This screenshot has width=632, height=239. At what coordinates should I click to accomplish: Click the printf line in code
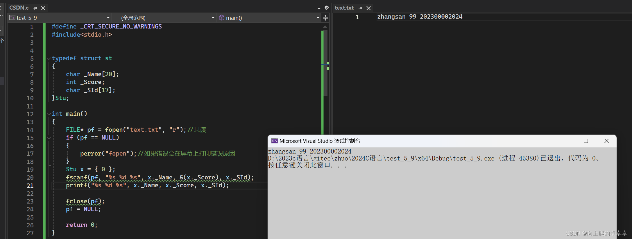pos(147,185)
